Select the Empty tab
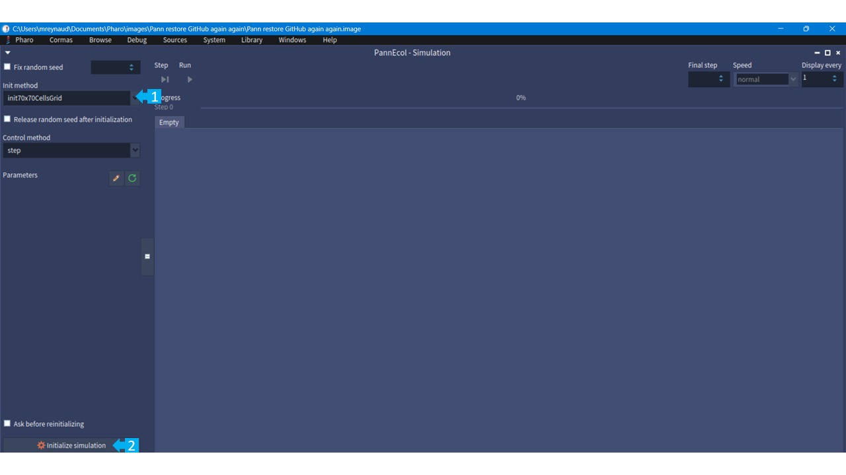The height and width of the screenshot is (475, 846). click(x=169, y=122)
